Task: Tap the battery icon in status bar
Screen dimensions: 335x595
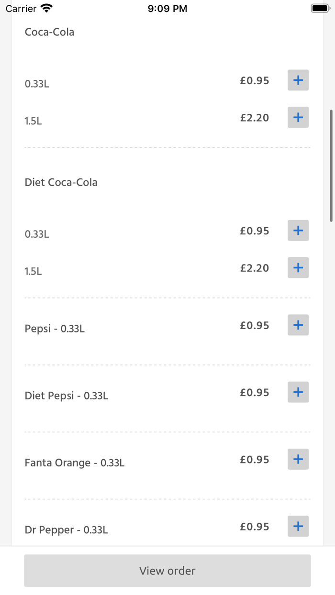Action: pyautogui.click(x=319, y=8)
